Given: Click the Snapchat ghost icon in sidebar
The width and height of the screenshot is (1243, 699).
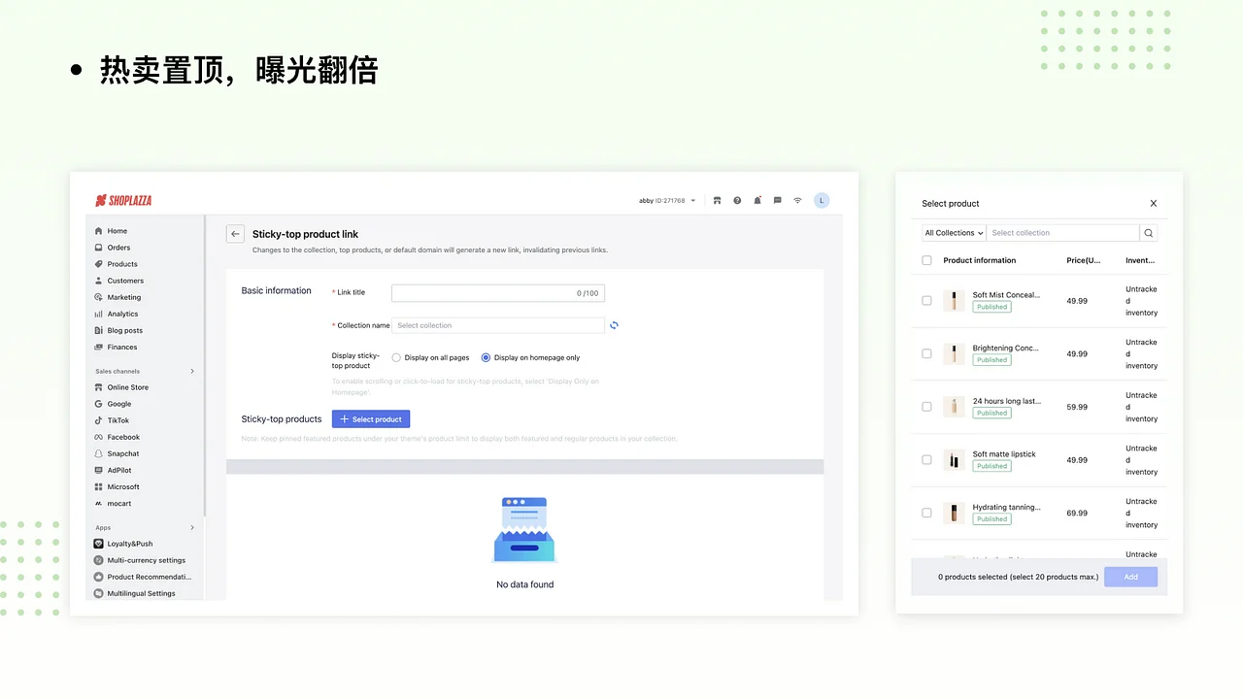Looking at the screenshot, I should tap(99, 453).
